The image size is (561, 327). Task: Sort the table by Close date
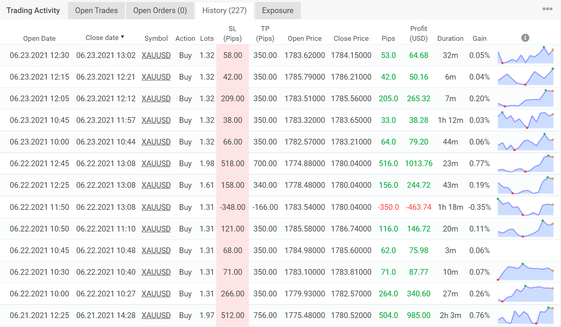point(103,37)
